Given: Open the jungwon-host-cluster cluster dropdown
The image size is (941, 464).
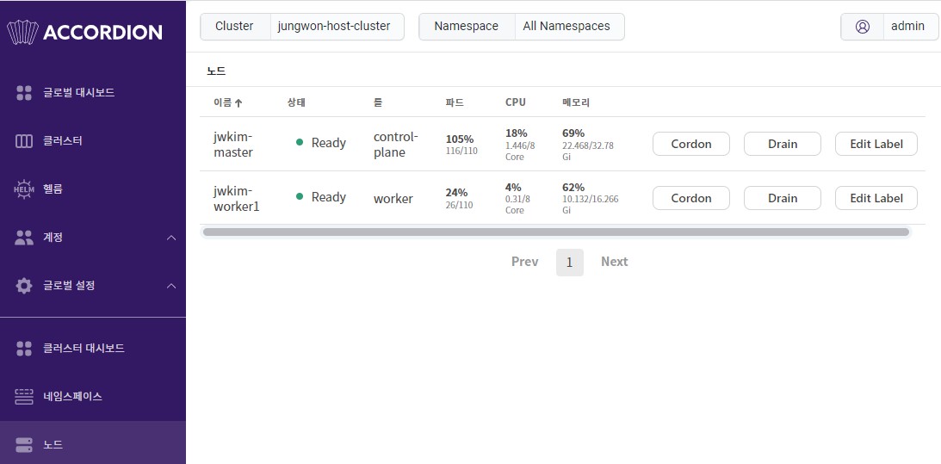Looking at the screenshot, I should coord(337,27).
